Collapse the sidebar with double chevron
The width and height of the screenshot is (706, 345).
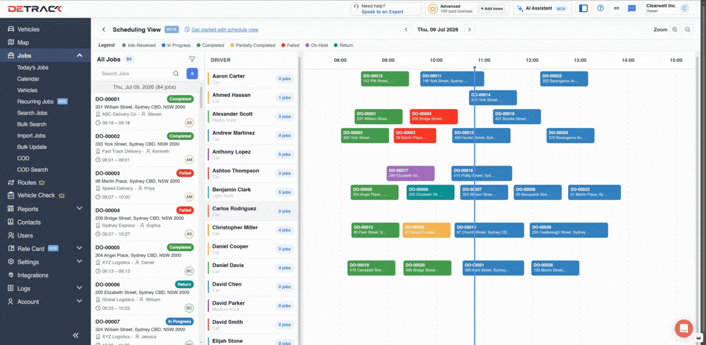point(76,335)
